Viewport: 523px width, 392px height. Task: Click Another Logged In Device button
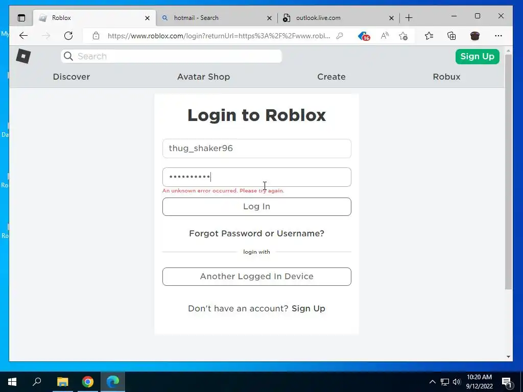256,276
